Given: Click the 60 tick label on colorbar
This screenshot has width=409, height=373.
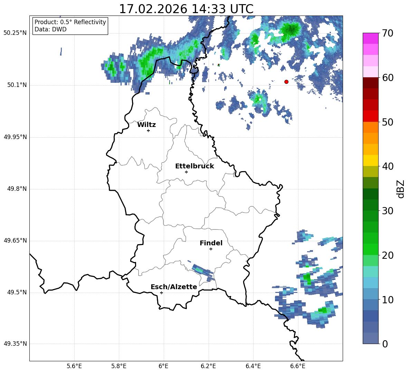Looking at the screenshot, I should pyautogui.click(x=388, y=78).
